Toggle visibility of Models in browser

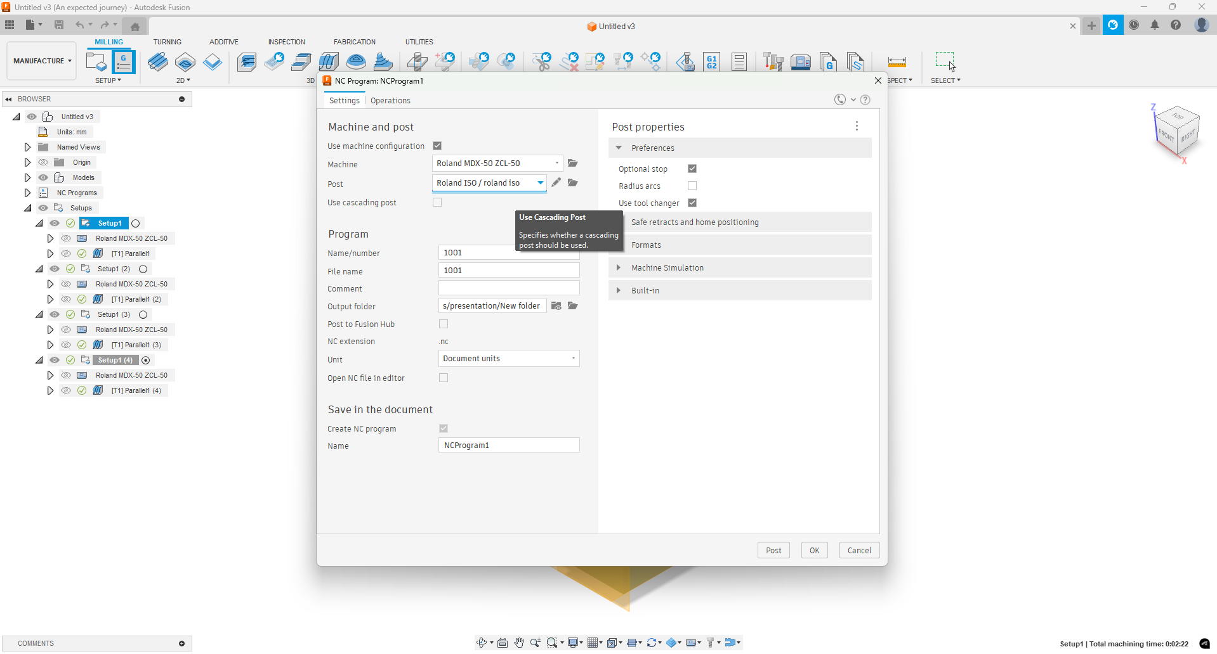[x=43, y=177]
